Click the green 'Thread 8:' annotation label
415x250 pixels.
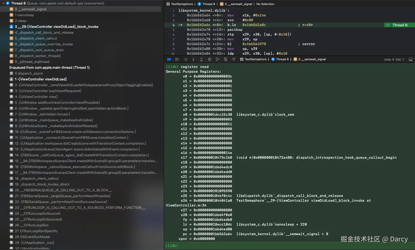click(x=400, y=25)
